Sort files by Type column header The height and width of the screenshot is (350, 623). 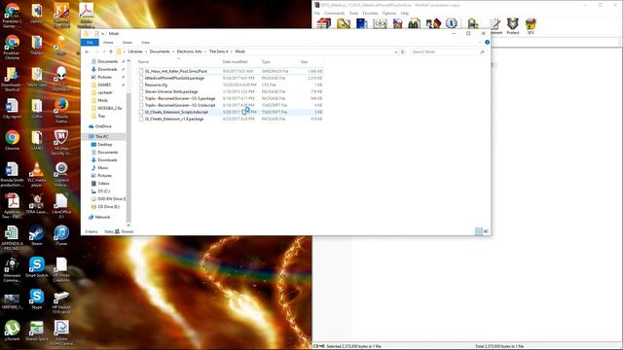pyautogui.click(x=279, y=62)
